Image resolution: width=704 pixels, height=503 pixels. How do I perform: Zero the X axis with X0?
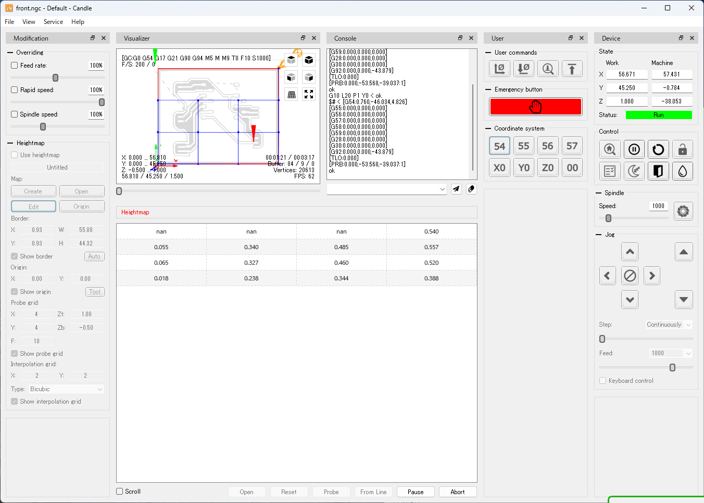pos(499,167)
